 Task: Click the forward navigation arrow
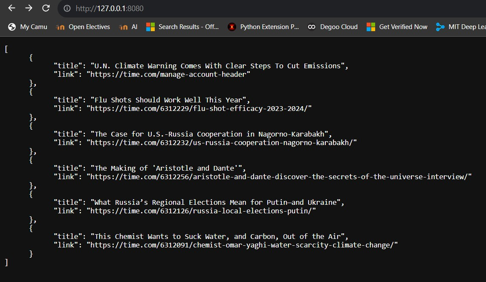(x=27, y=9)
